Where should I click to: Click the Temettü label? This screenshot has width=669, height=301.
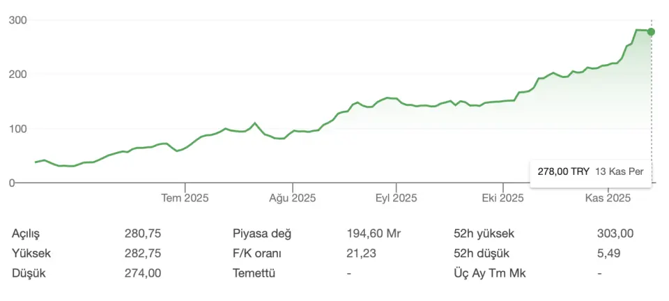click(x=254, y=273)
